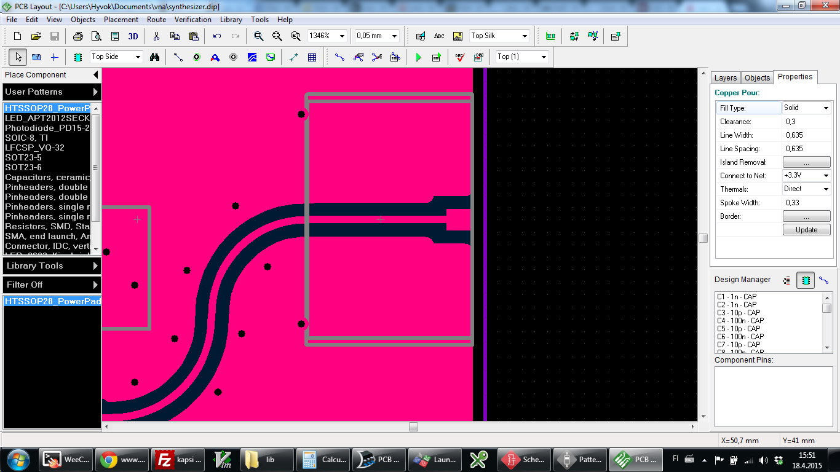Image resolution: width=840 pixels, height=472 pixels.
Task: Open the Top (1) routing layer dropdown
Action: click(544, 57)
